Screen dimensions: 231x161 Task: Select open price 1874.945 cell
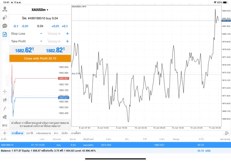[x=106, y=145]
